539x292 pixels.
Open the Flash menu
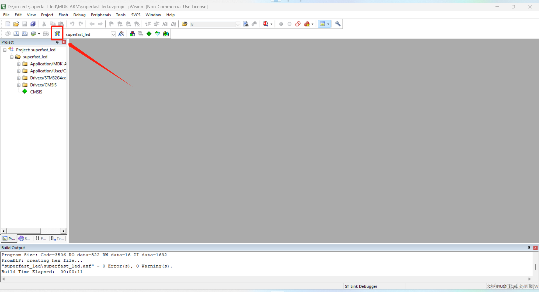(x=63, y=15)
